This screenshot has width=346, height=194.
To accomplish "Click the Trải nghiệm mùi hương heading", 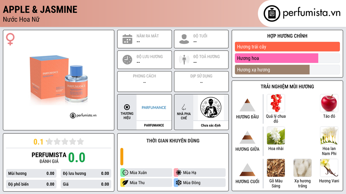I will pos(287,87).
